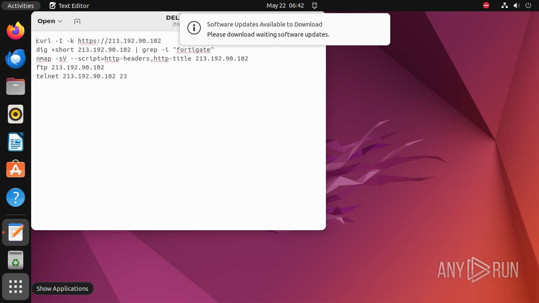Show Applications grid button
Image resolution: width=539 pixels, height=303 pixels.
pyautogui.click(x=16, y=287)
